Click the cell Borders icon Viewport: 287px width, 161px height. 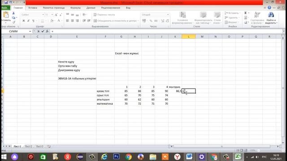point(42,21)
